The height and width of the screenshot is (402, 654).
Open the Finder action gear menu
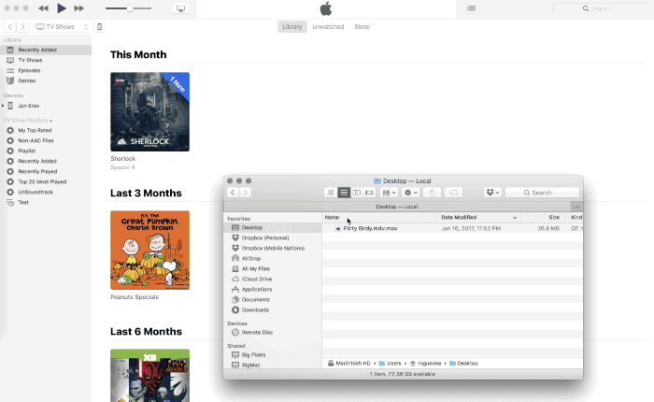pos(410,193)
